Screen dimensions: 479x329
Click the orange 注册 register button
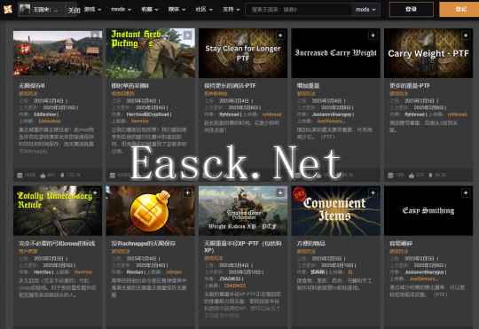pos(459,10)
